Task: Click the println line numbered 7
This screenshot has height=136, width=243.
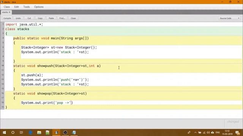Action: 55,52
